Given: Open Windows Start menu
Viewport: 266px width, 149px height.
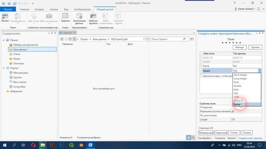Looking at the screenshot, I should [x=5, y=145].
